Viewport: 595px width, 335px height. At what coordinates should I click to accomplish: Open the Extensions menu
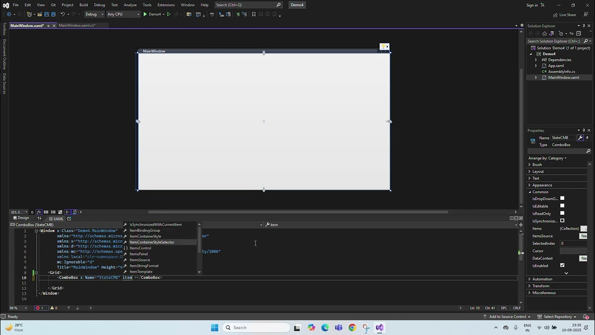[x=166, y=5]
